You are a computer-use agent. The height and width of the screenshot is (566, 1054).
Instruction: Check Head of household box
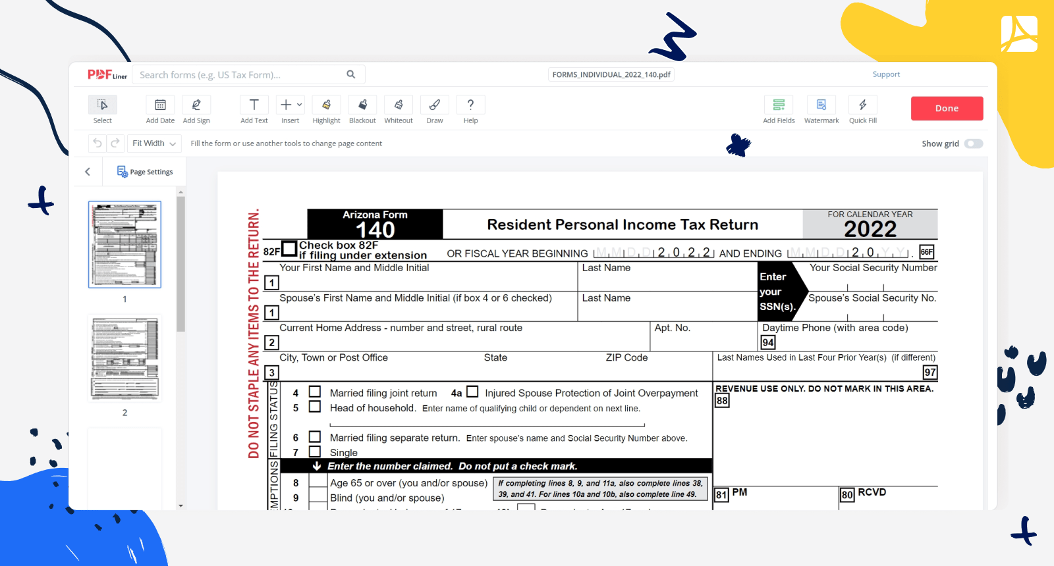[315, 407]
